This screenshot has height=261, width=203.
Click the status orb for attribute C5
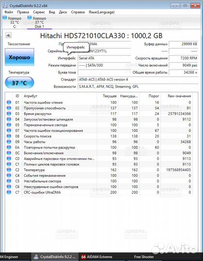(x=9, y=181)
